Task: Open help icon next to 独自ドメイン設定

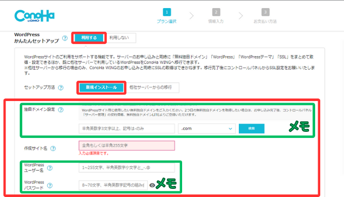Action: (x=61, y=110)
